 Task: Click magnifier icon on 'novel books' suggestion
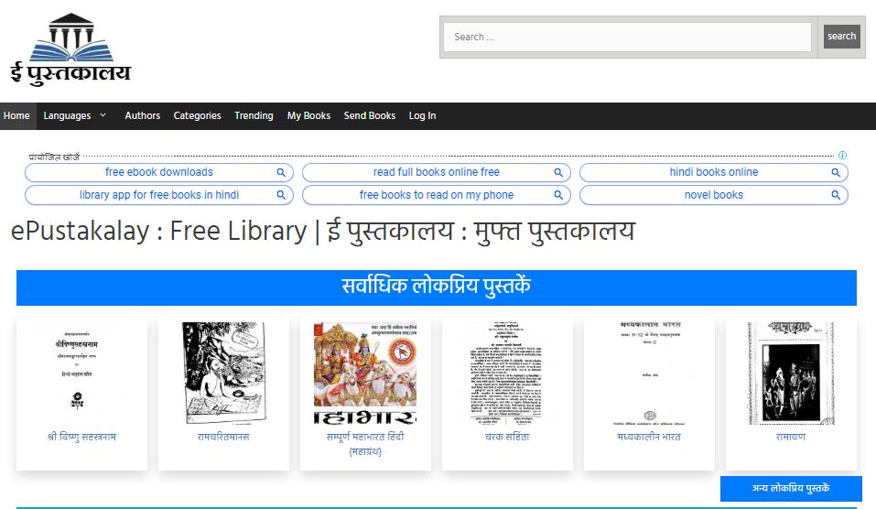click(x=836, y=195)
